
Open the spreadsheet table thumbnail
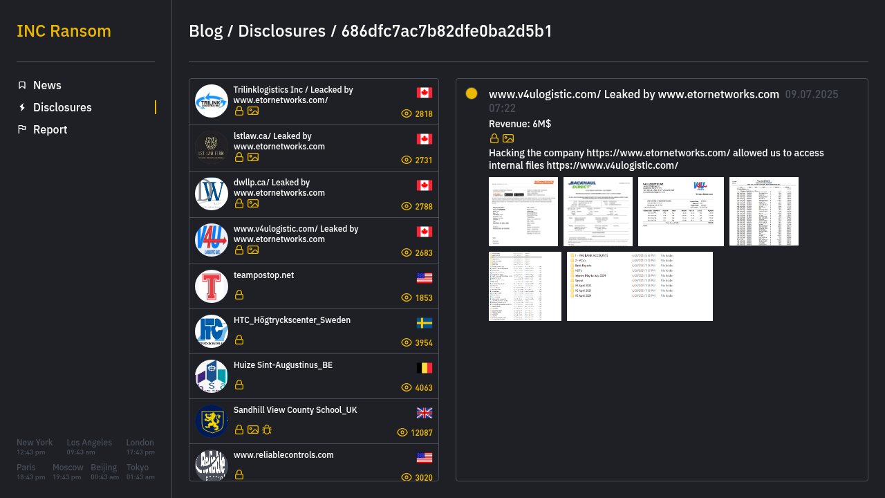[x=764, y=212]
